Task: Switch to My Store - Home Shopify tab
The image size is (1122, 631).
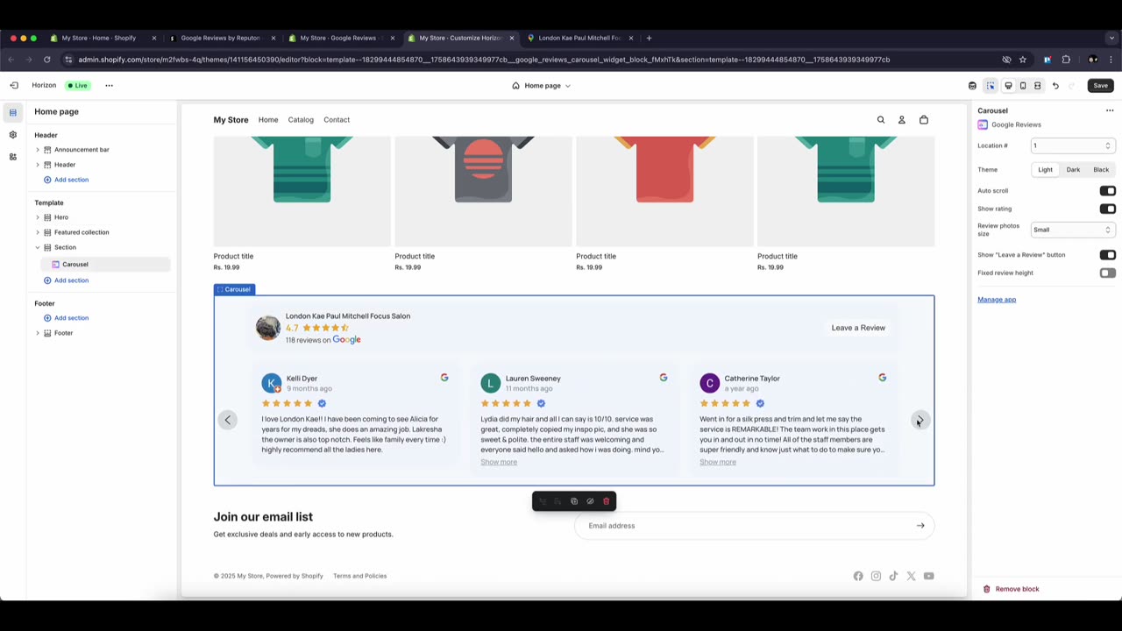Action: (103, 38)
